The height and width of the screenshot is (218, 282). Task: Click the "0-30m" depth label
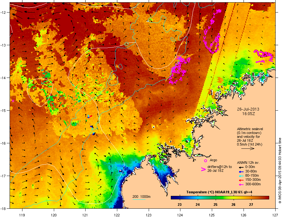point(250,167)
